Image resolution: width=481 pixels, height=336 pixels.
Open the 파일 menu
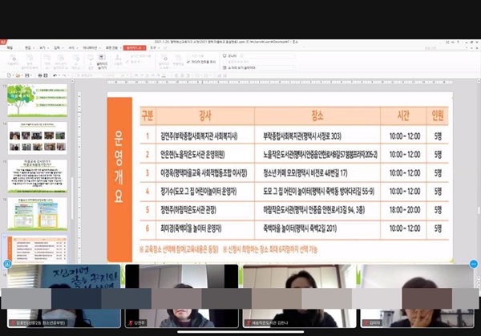tap(11, 48)
